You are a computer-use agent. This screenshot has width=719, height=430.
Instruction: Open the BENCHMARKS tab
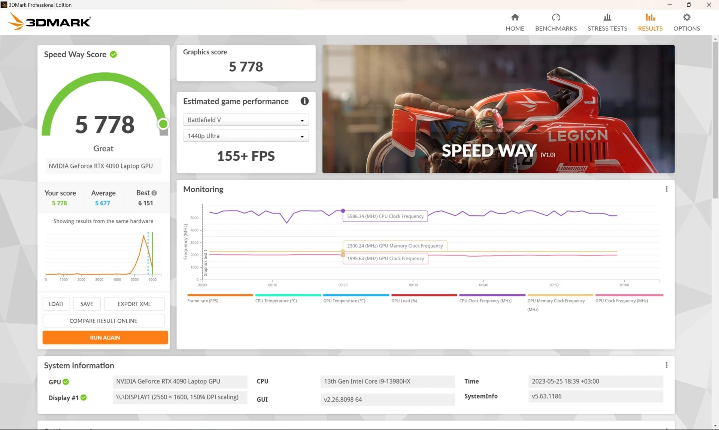click(556, 22)
